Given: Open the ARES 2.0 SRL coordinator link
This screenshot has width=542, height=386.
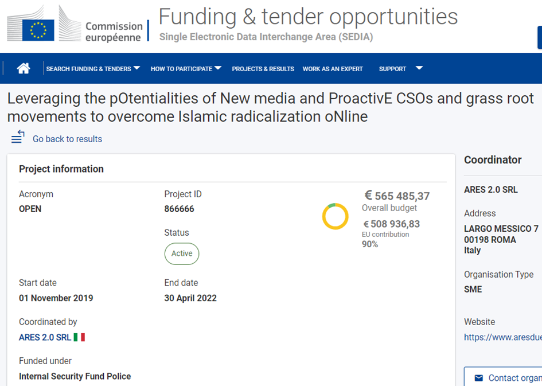Looking at the screenshot, I should point(45,337).
